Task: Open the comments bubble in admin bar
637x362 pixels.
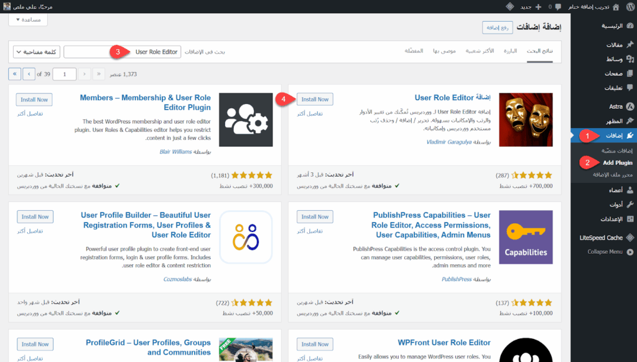Action: 558,7
